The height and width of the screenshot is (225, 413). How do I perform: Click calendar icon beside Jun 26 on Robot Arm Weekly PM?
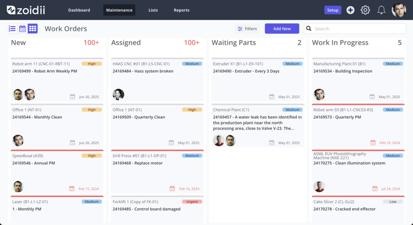coord(72,97)
